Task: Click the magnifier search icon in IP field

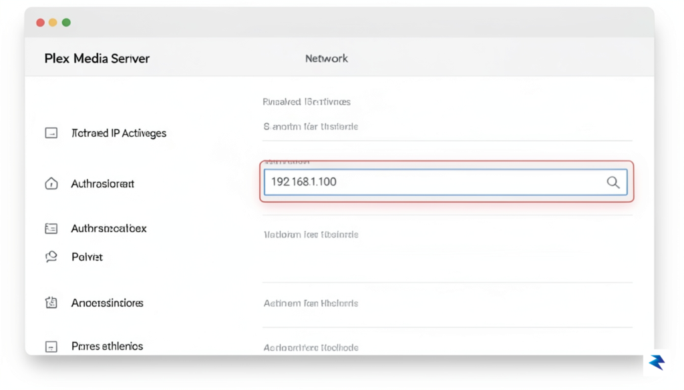Action: pyautogui.click(x=613, y=182)
